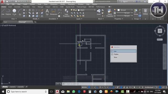Open the 1:1 annotation scale dropdown
This screenshot has width=168, height=94.
[130, 87]
